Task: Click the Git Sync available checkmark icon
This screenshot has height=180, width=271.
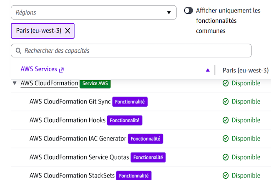Action: point(226,101)
